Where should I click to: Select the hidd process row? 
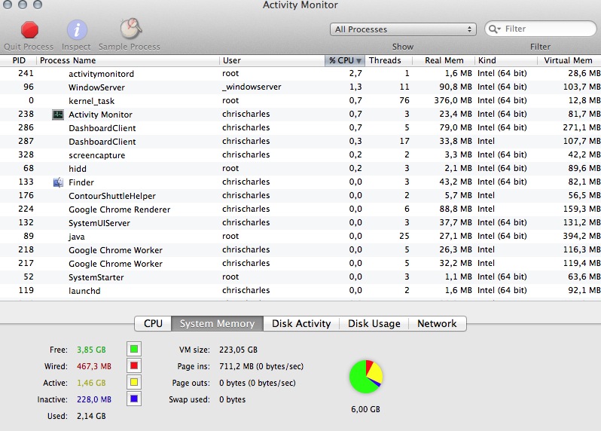tap(300, 168)
